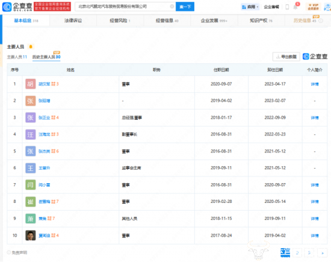This screenshot has width=331, height=262.
Task: Expand the 应用 dropdown menu
Action: point(250,7)
